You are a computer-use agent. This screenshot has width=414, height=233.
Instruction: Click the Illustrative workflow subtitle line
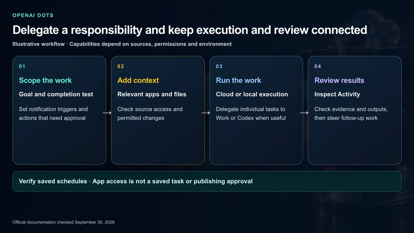122,44
